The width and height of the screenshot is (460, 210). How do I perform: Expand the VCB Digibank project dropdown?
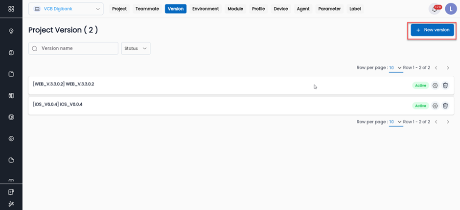pos(66,9)
